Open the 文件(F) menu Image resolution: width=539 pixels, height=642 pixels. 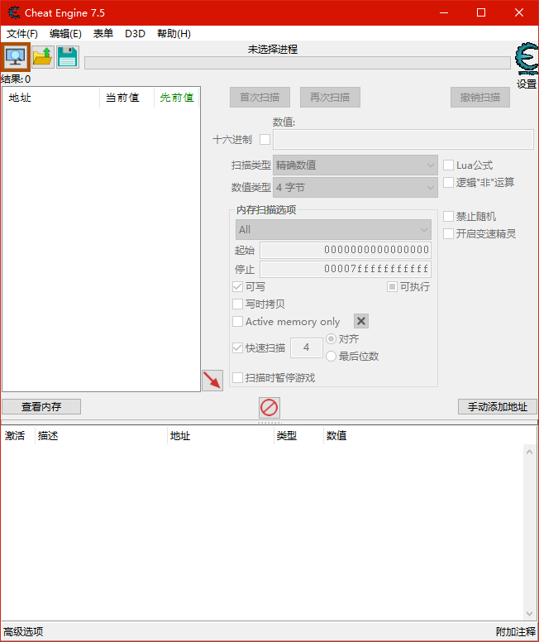tap(22, 34)
